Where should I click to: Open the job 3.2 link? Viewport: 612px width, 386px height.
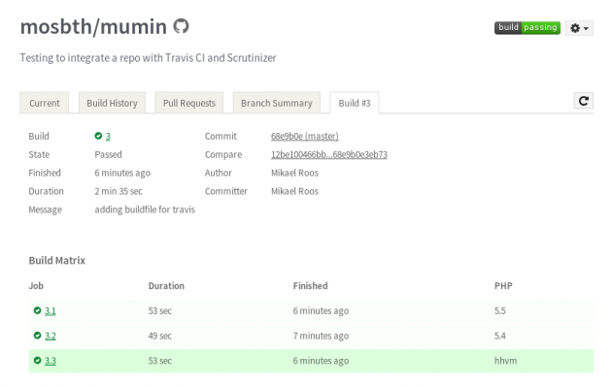[x=51, y=336]
